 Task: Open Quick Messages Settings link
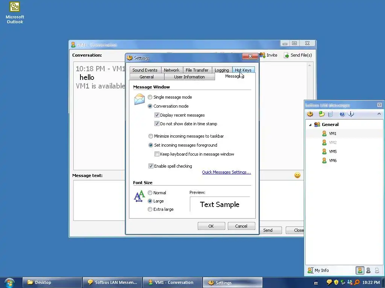226,172
